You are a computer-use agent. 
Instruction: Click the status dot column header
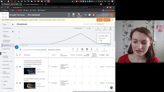pos(20,55)
